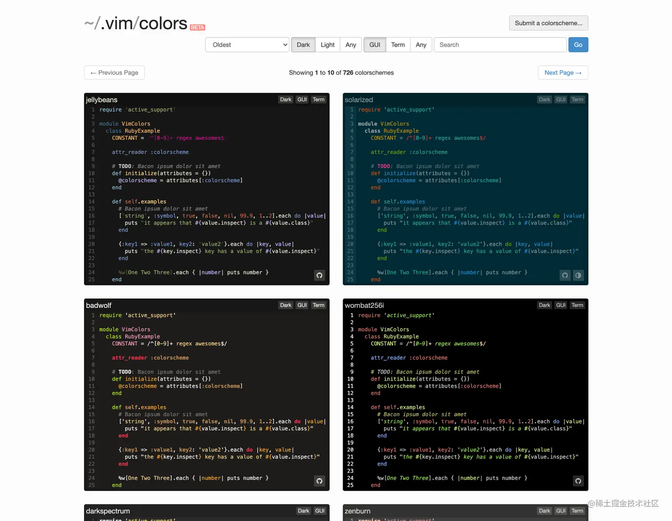Image resolution: width=672 pixels, height=521 pixels.
Task: Open the Oldest sort order dropdown
Action: click(247, 45)
